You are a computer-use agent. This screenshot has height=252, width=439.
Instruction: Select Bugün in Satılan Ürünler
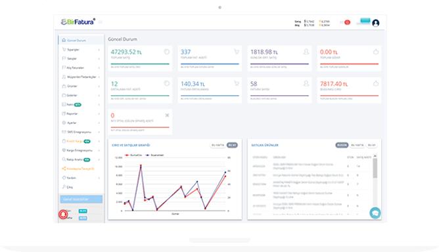coord(342,145)
